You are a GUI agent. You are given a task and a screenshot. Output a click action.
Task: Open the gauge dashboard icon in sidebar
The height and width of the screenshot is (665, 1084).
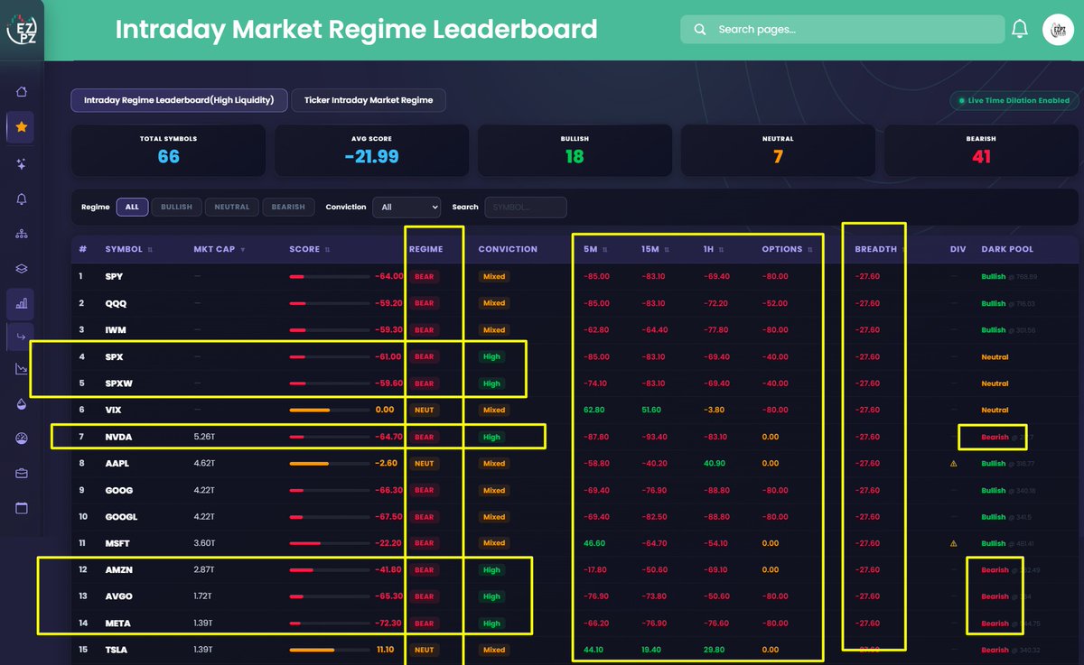(21, 439)
